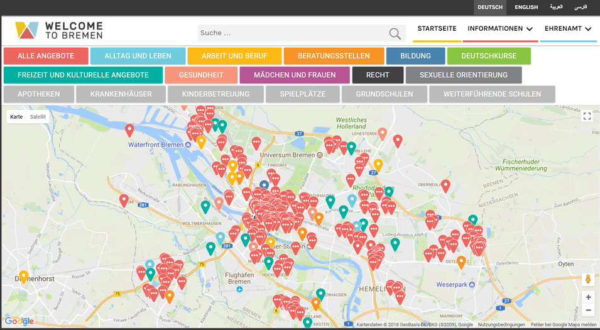The image size is (600, 330).
Task: Switch map to Satellit view
Action: (x=38, y=117)
